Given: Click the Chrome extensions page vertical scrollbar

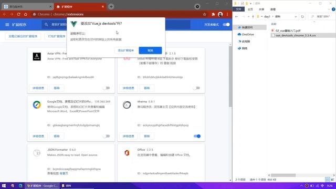Looking at the screenshot, I should (230, 77).
